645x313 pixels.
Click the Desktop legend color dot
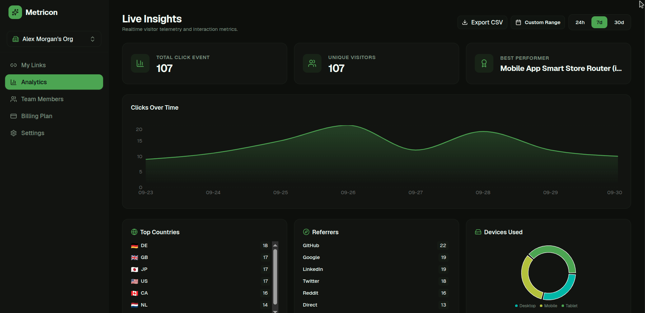click(x=516, y=306)
